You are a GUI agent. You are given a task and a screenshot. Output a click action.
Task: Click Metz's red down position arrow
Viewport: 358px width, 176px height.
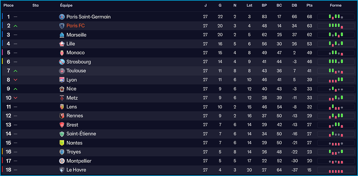click(x=15, y=98)
